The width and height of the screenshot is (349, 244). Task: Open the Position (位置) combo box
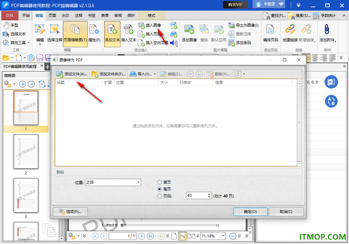click(113, 182)
